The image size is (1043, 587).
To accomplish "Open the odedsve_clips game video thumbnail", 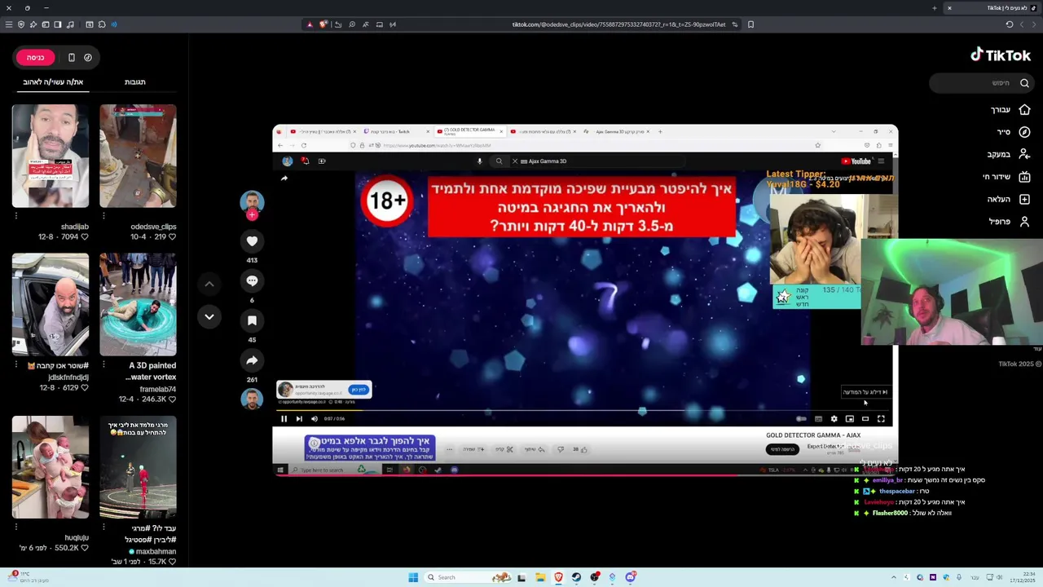I will pyautogui.click(x=138, y=156).
